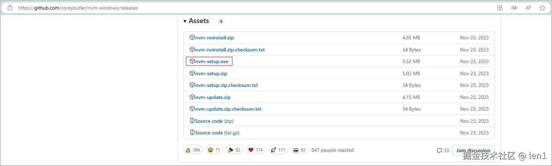Click the 4.15 MB size of nvm-update.zip
Viewport: 552px width, 166px height.
click(x=411, y=97)
